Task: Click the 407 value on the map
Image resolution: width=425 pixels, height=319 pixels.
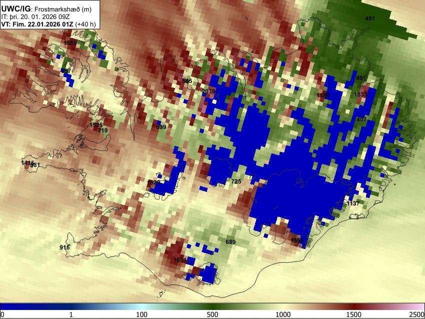Action: (361, 119)
